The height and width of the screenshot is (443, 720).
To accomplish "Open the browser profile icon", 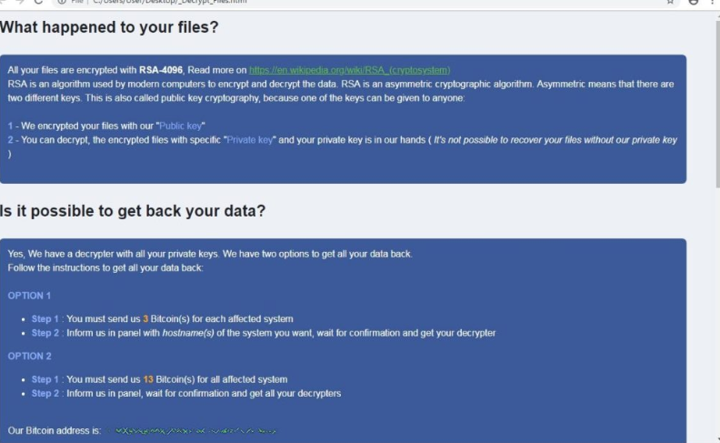I will (693, 3).
